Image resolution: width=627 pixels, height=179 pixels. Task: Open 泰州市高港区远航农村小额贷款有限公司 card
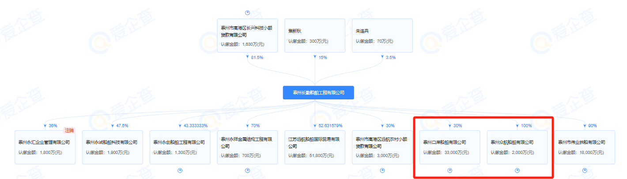click(382, 147)
